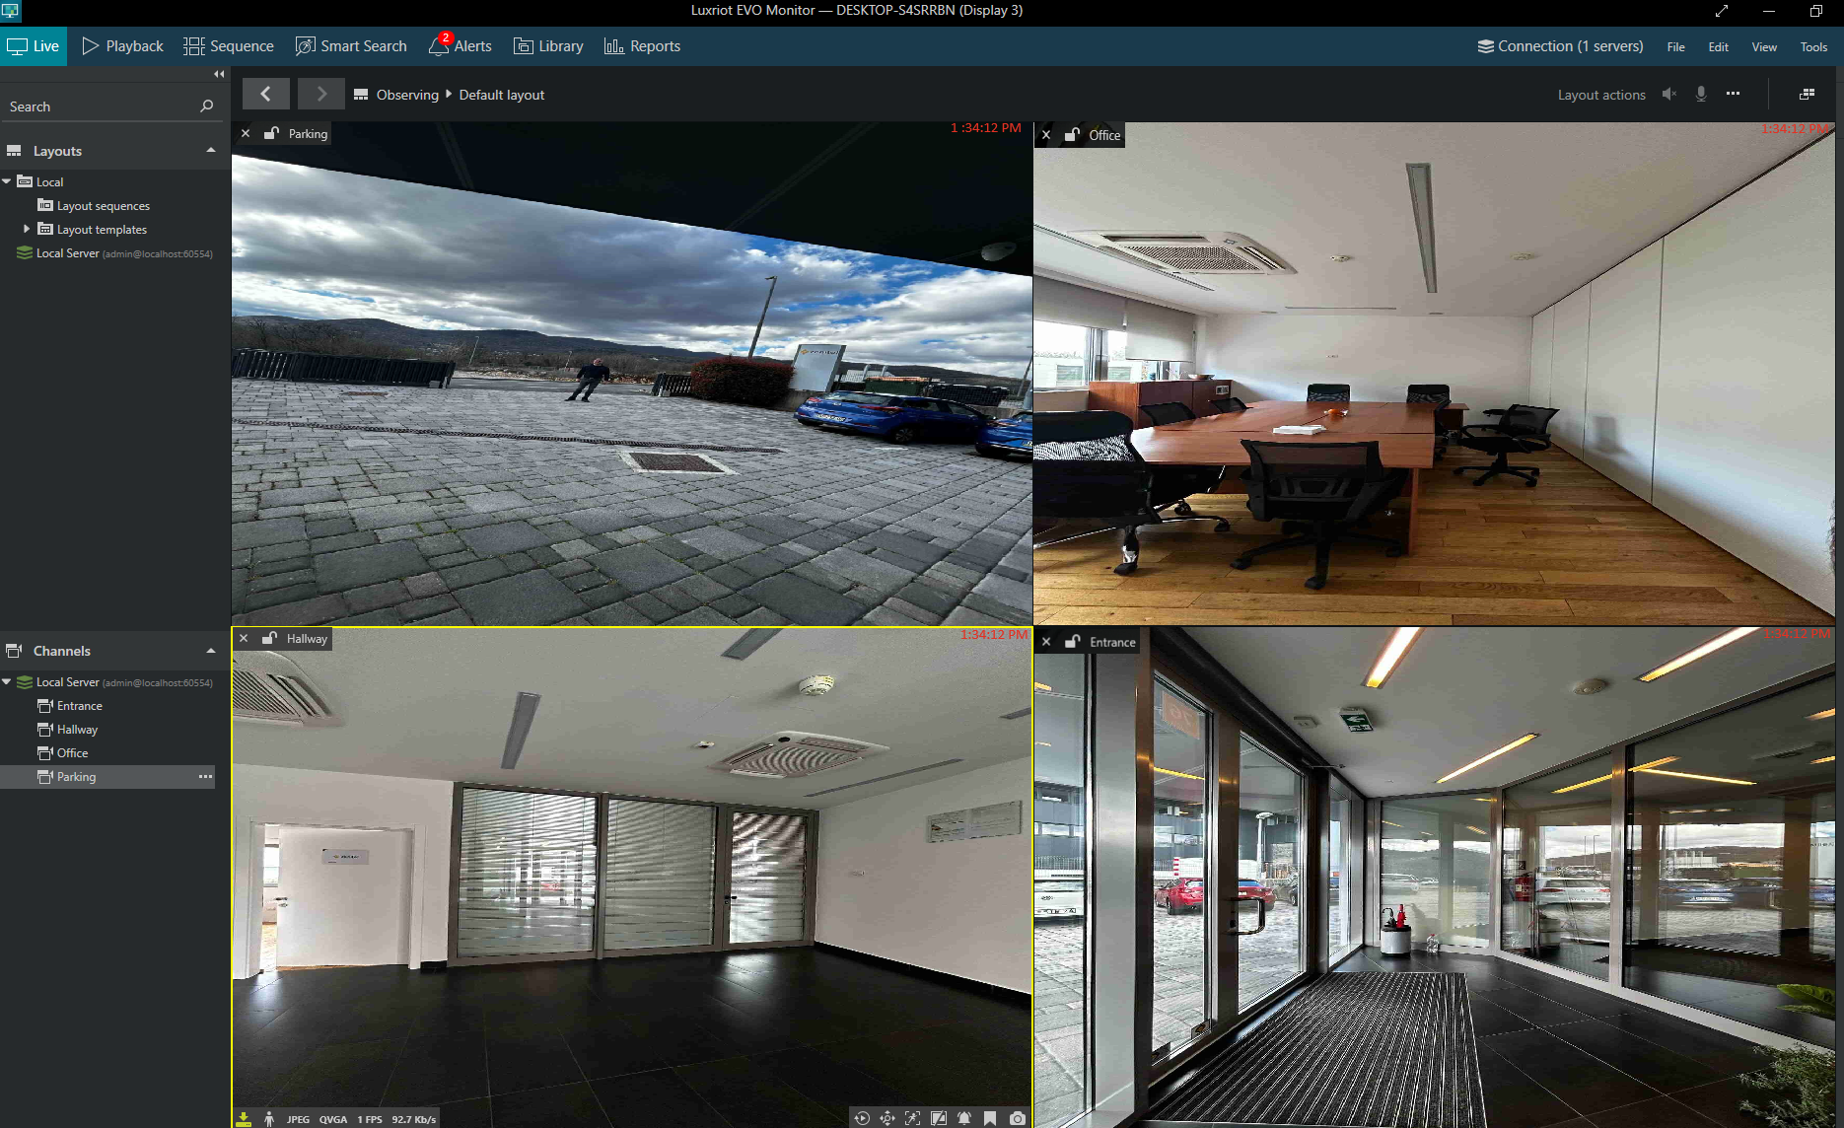Collapse the Layouts section

[211, 151]
